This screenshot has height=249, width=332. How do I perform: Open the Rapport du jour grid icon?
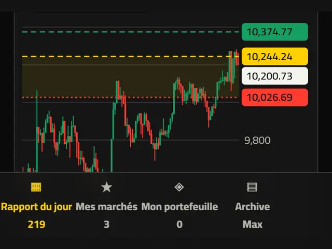click(36, 187)
